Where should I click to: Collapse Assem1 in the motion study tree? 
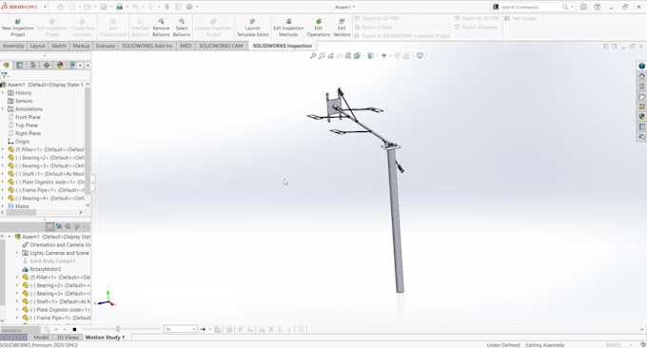coord(10,237)
